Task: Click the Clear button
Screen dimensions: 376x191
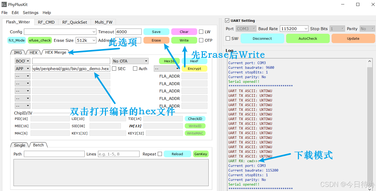Action: pos(184,31)
